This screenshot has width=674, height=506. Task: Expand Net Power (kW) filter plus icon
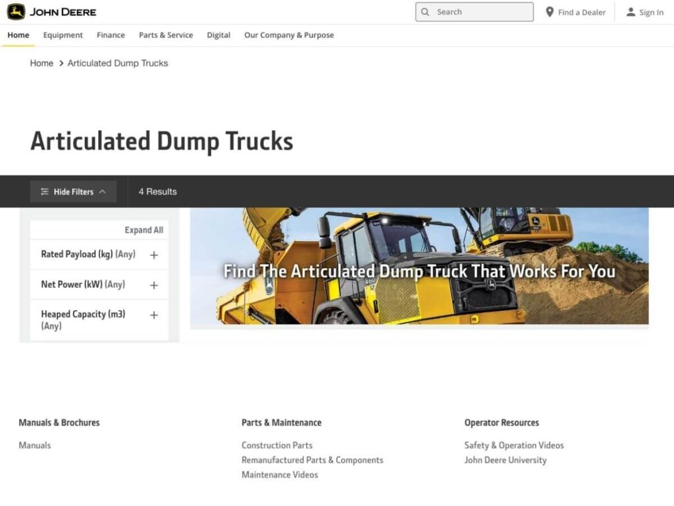pyautogui.click(x=154, y=285)
